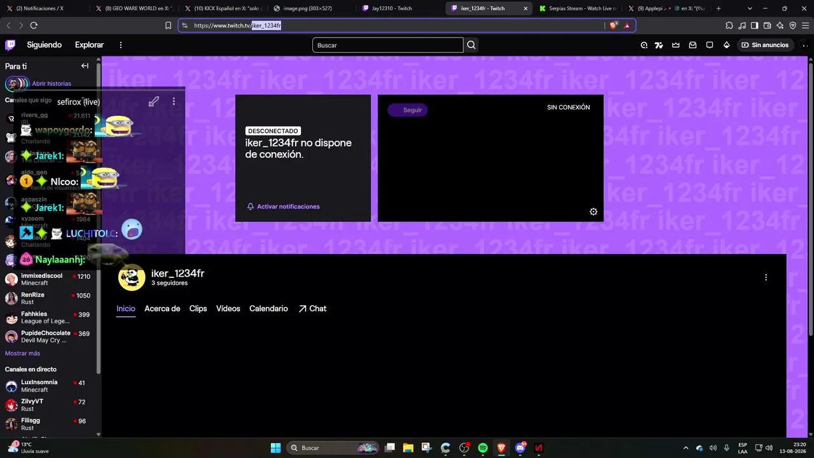The width and height of the screenshot is (814, 458).
Task: Open the Brave main hamburger menu
Action: pyautogui.click(x=805, y=25)
